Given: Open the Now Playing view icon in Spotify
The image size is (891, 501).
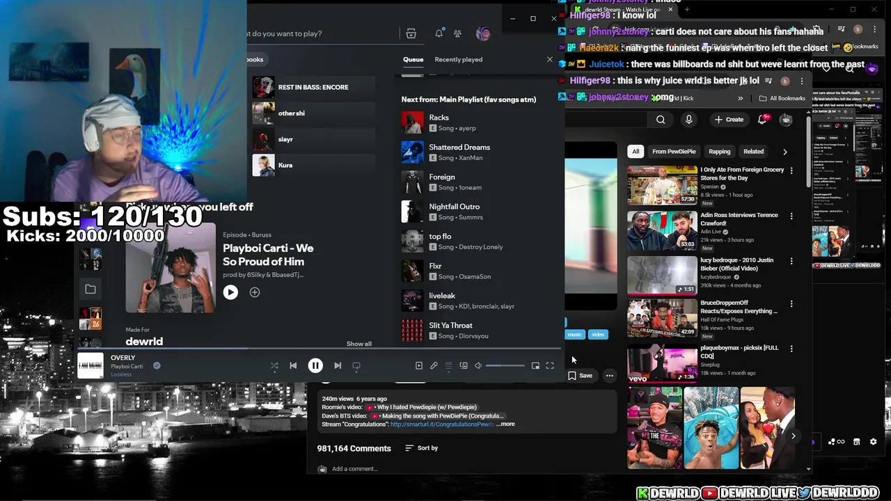Looking at the screenshot, I should pyautogui.click(x=419, y=365).
